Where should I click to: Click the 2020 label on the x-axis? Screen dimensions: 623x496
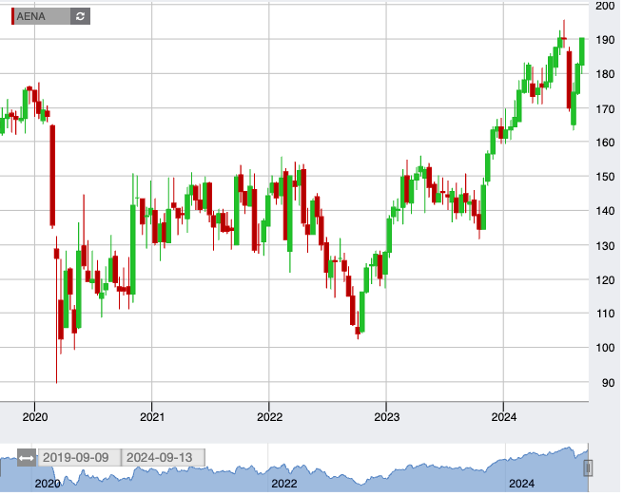tap(35, 417)
